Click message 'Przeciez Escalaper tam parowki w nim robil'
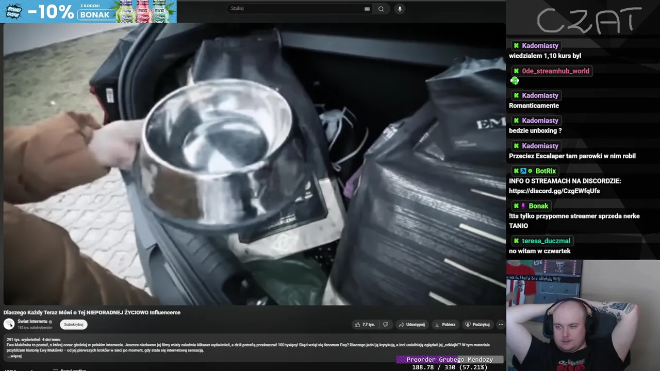The width and height of the screenshot is (660, 371). 572,156
